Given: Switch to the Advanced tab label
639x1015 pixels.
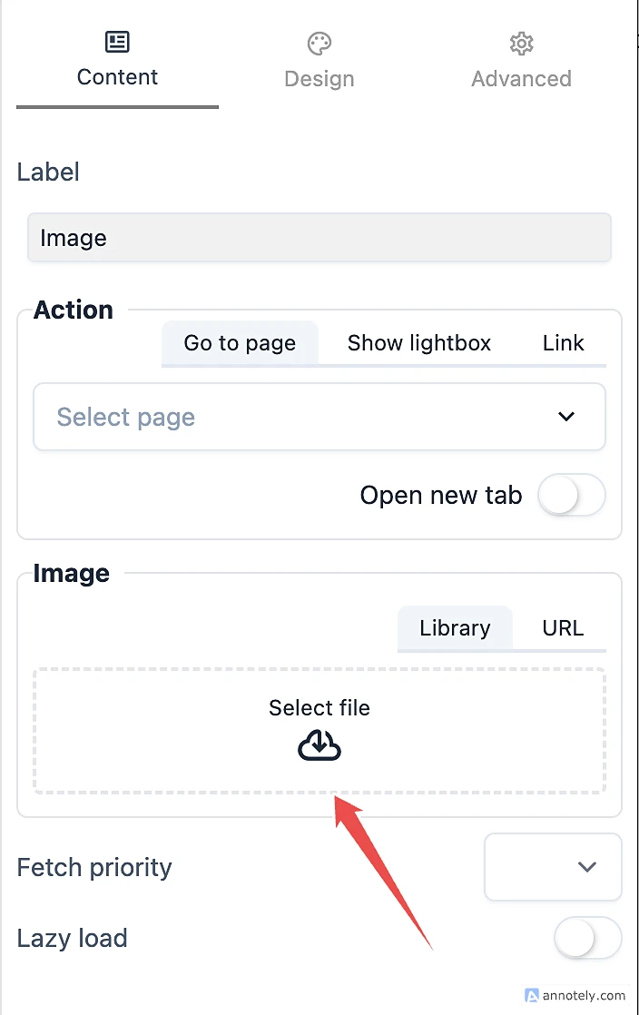Looking at the screenshot, I should click(x=521, y=78).
